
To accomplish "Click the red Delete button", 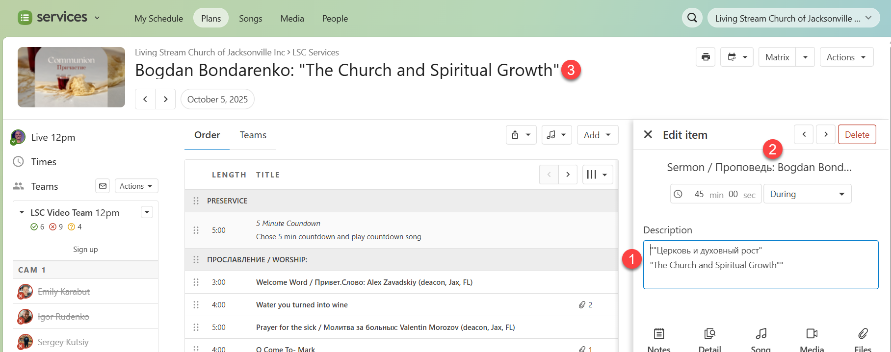I will coord(857,134).
